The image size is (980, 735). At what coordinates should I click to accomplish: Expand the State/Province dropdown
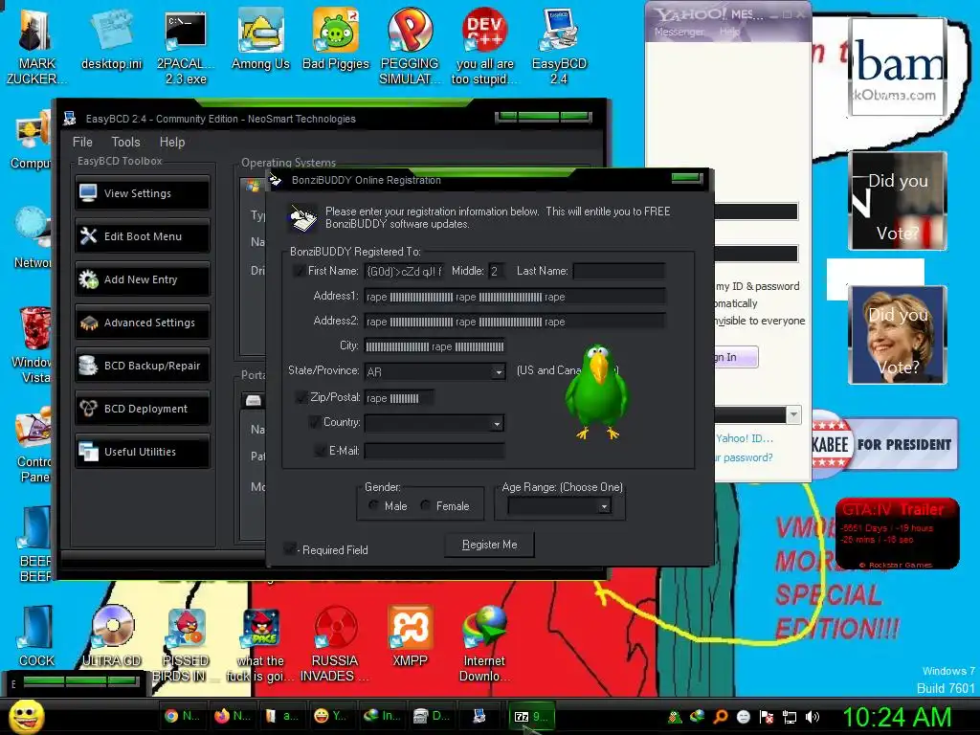[498, 372]
